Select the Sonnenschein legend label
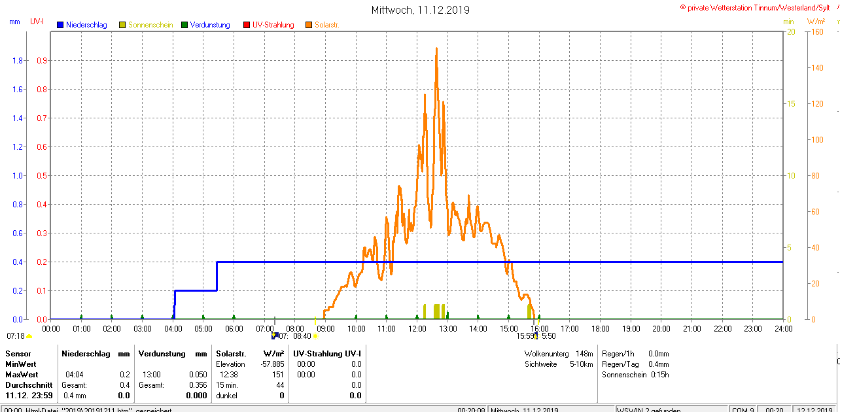 point(150,25)
